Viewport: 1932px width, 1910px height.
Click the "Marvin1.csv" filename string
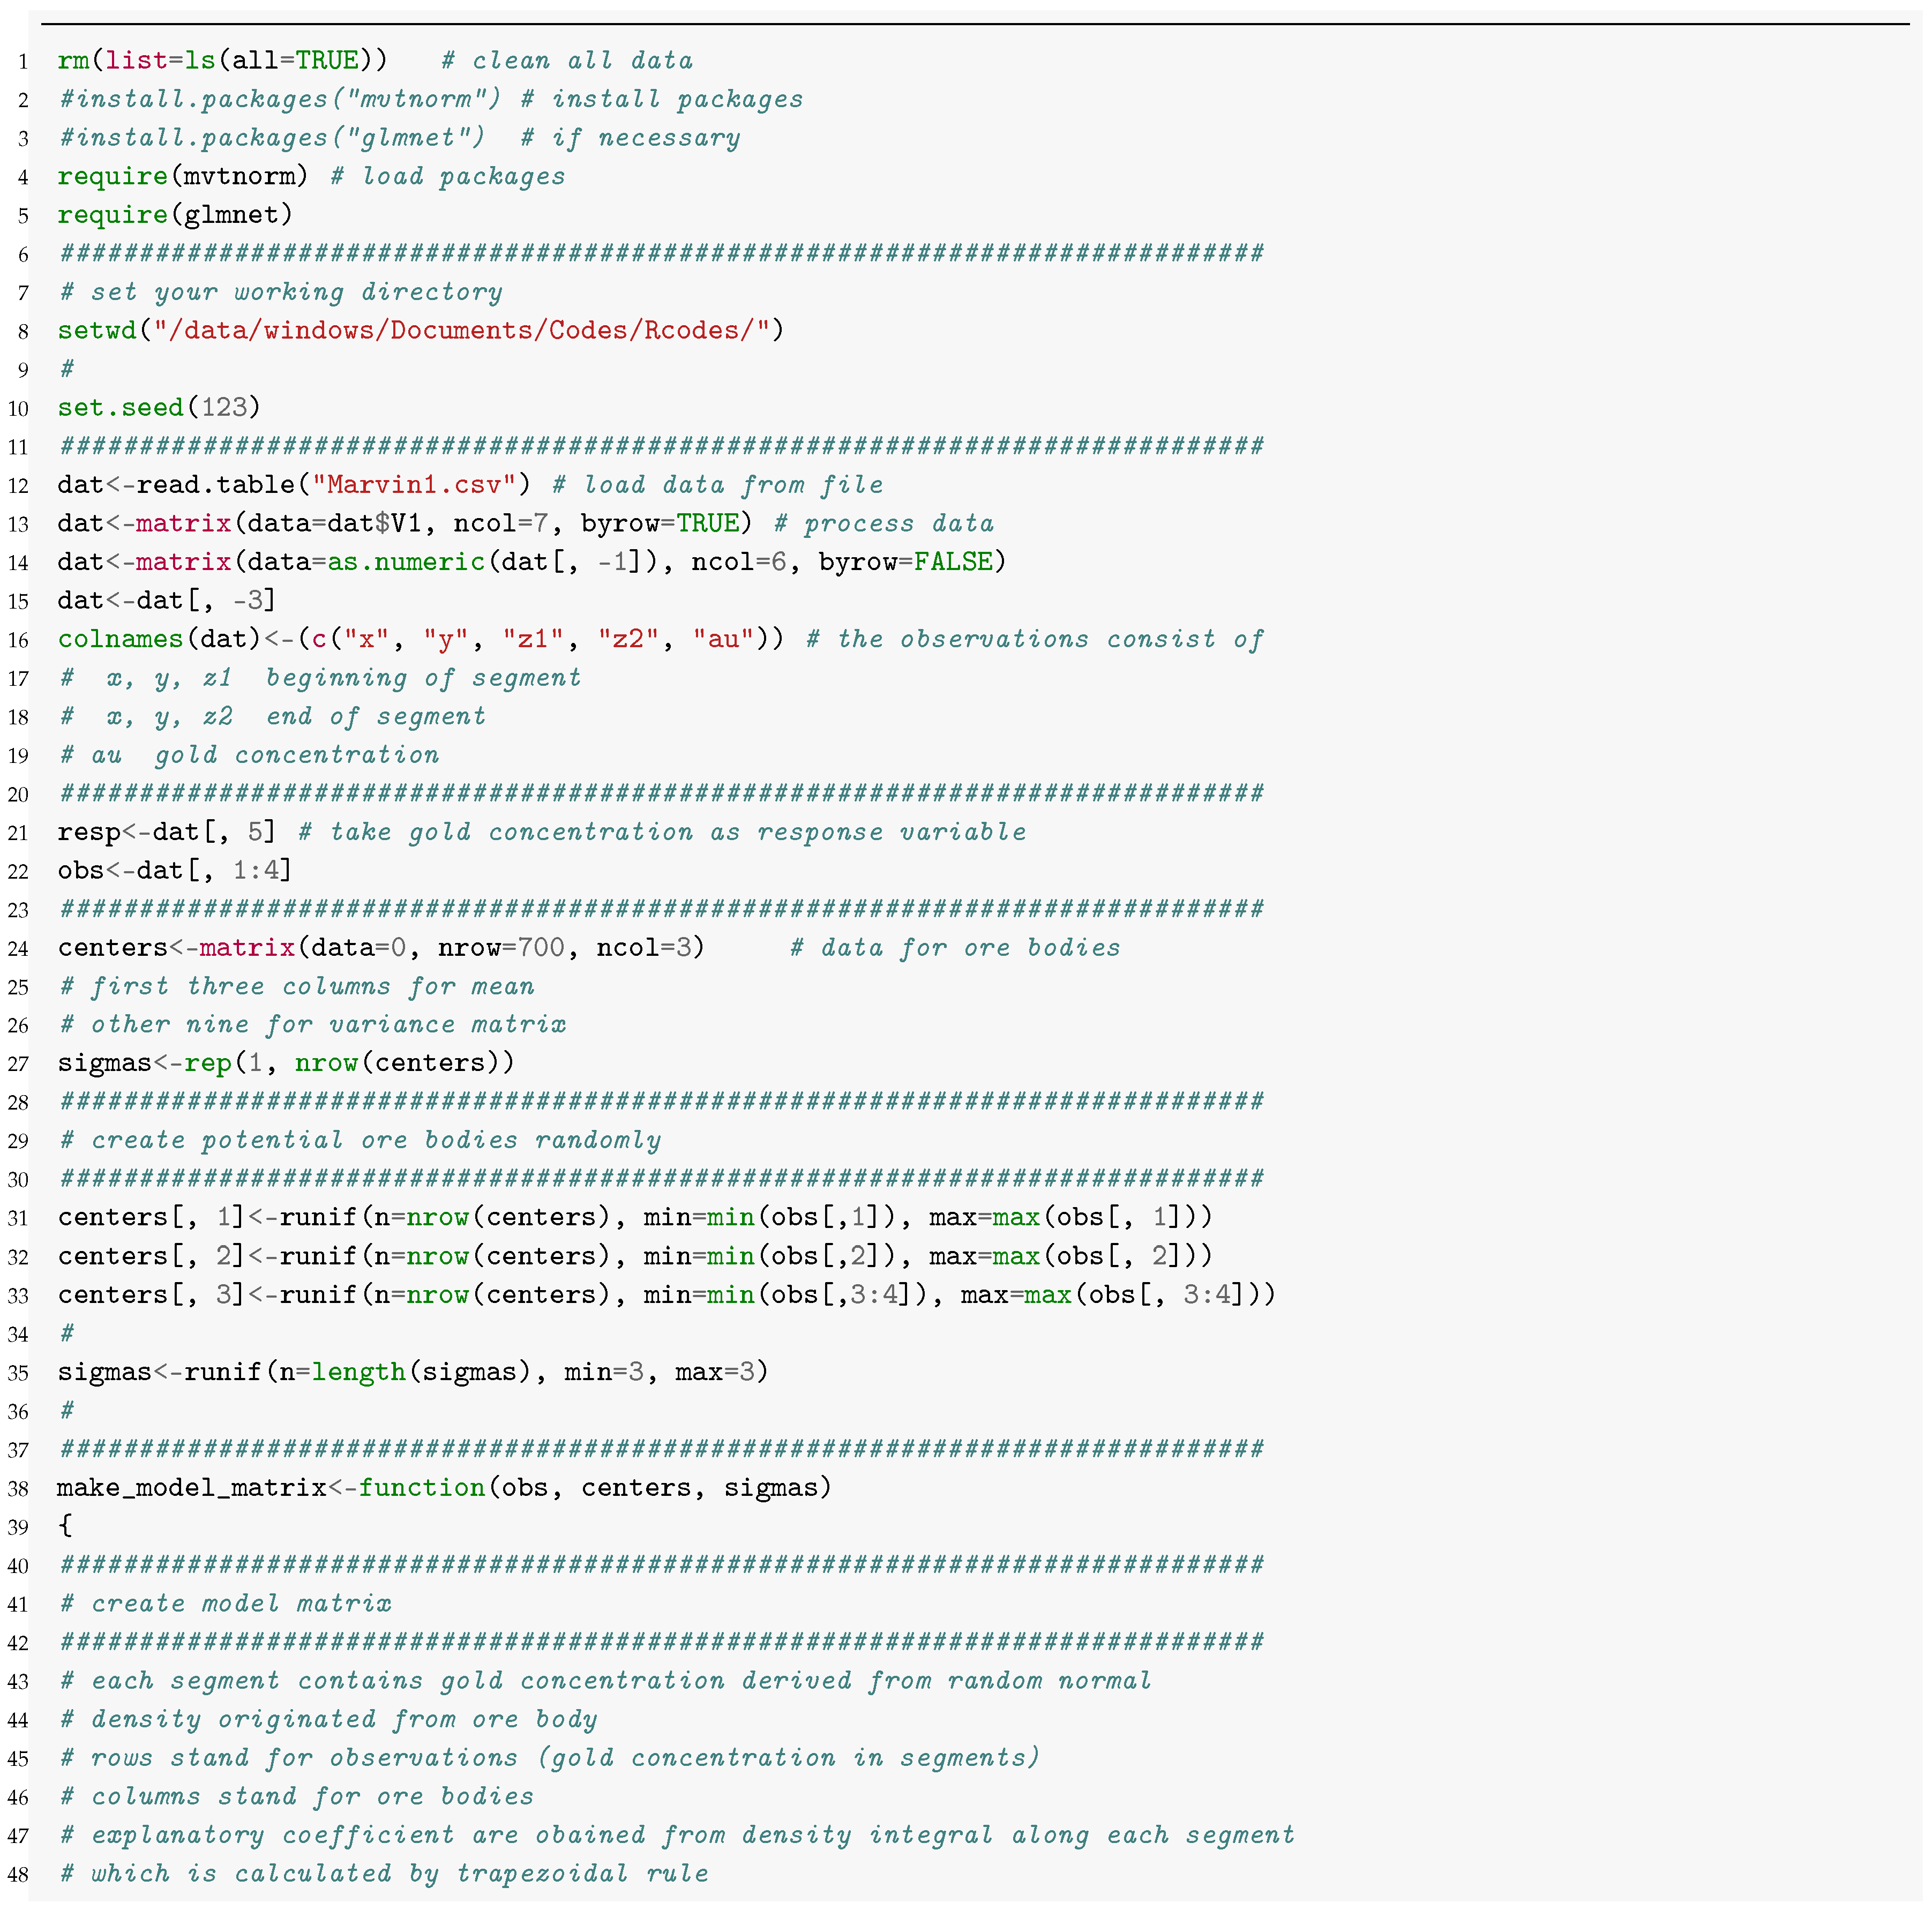[413, 485]
